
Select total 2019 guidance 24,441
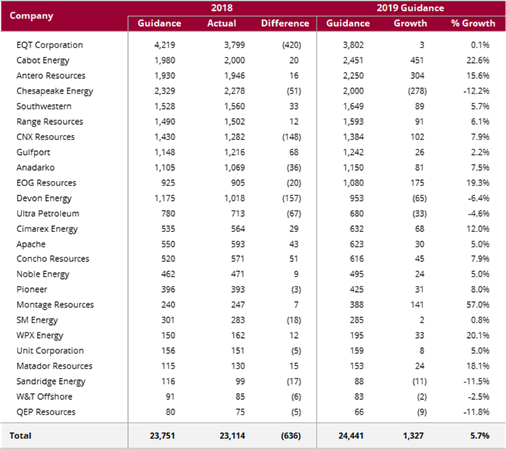coord(351,436)
